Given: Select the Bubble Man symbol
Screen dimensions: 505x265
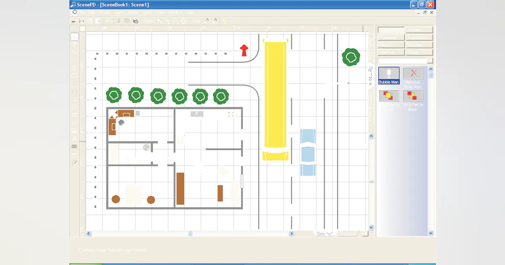Looking at the screenshot, I should tap(388, 76).
